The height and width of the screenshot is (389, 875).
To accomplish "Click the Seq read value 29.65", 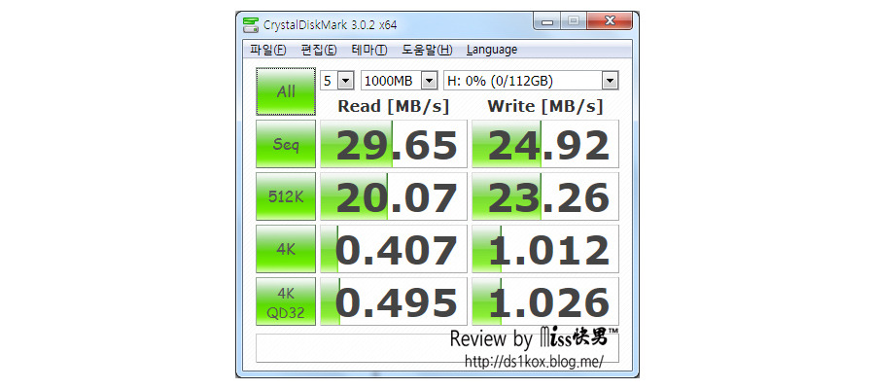I will [x=394, y=144].
